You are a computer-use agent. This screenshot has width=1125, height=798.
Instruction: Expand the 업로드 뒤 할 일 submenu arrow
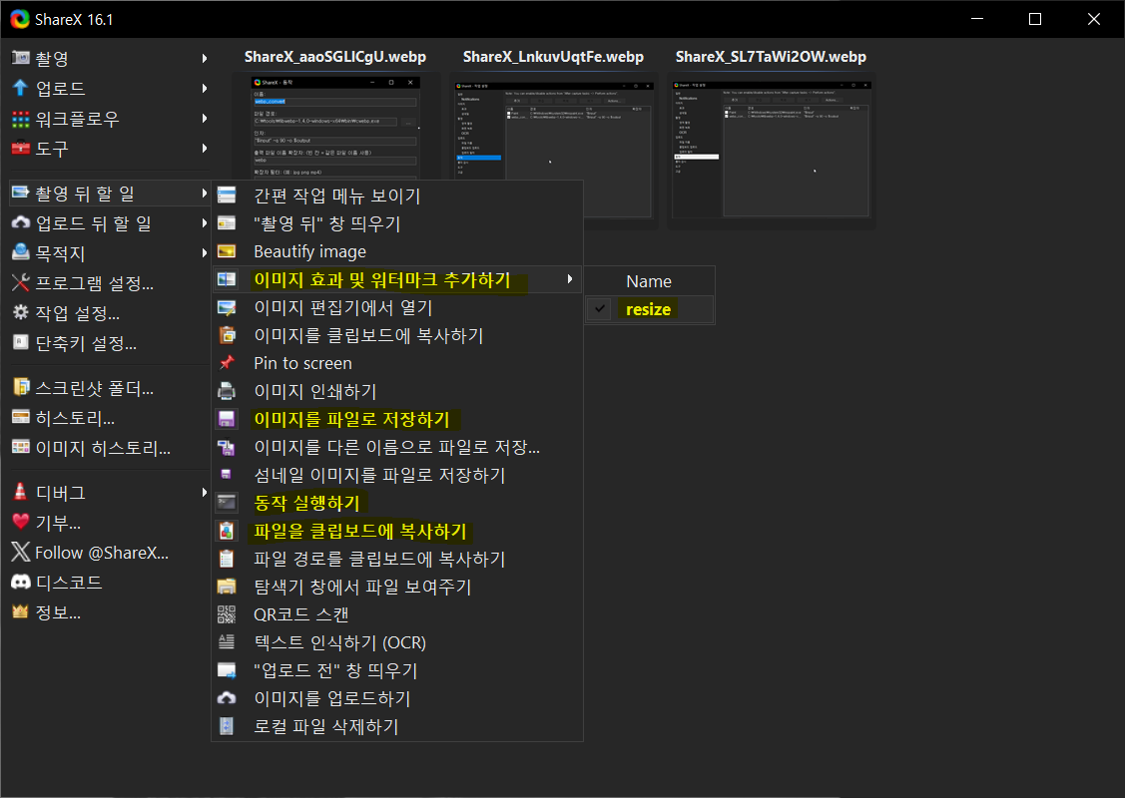(x=205, y=223)
